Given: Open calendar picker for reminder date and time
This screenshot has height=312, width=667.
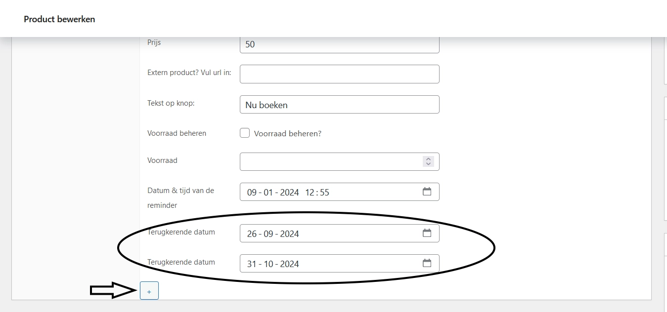Looking at the screenshot, I should [427, 192].
